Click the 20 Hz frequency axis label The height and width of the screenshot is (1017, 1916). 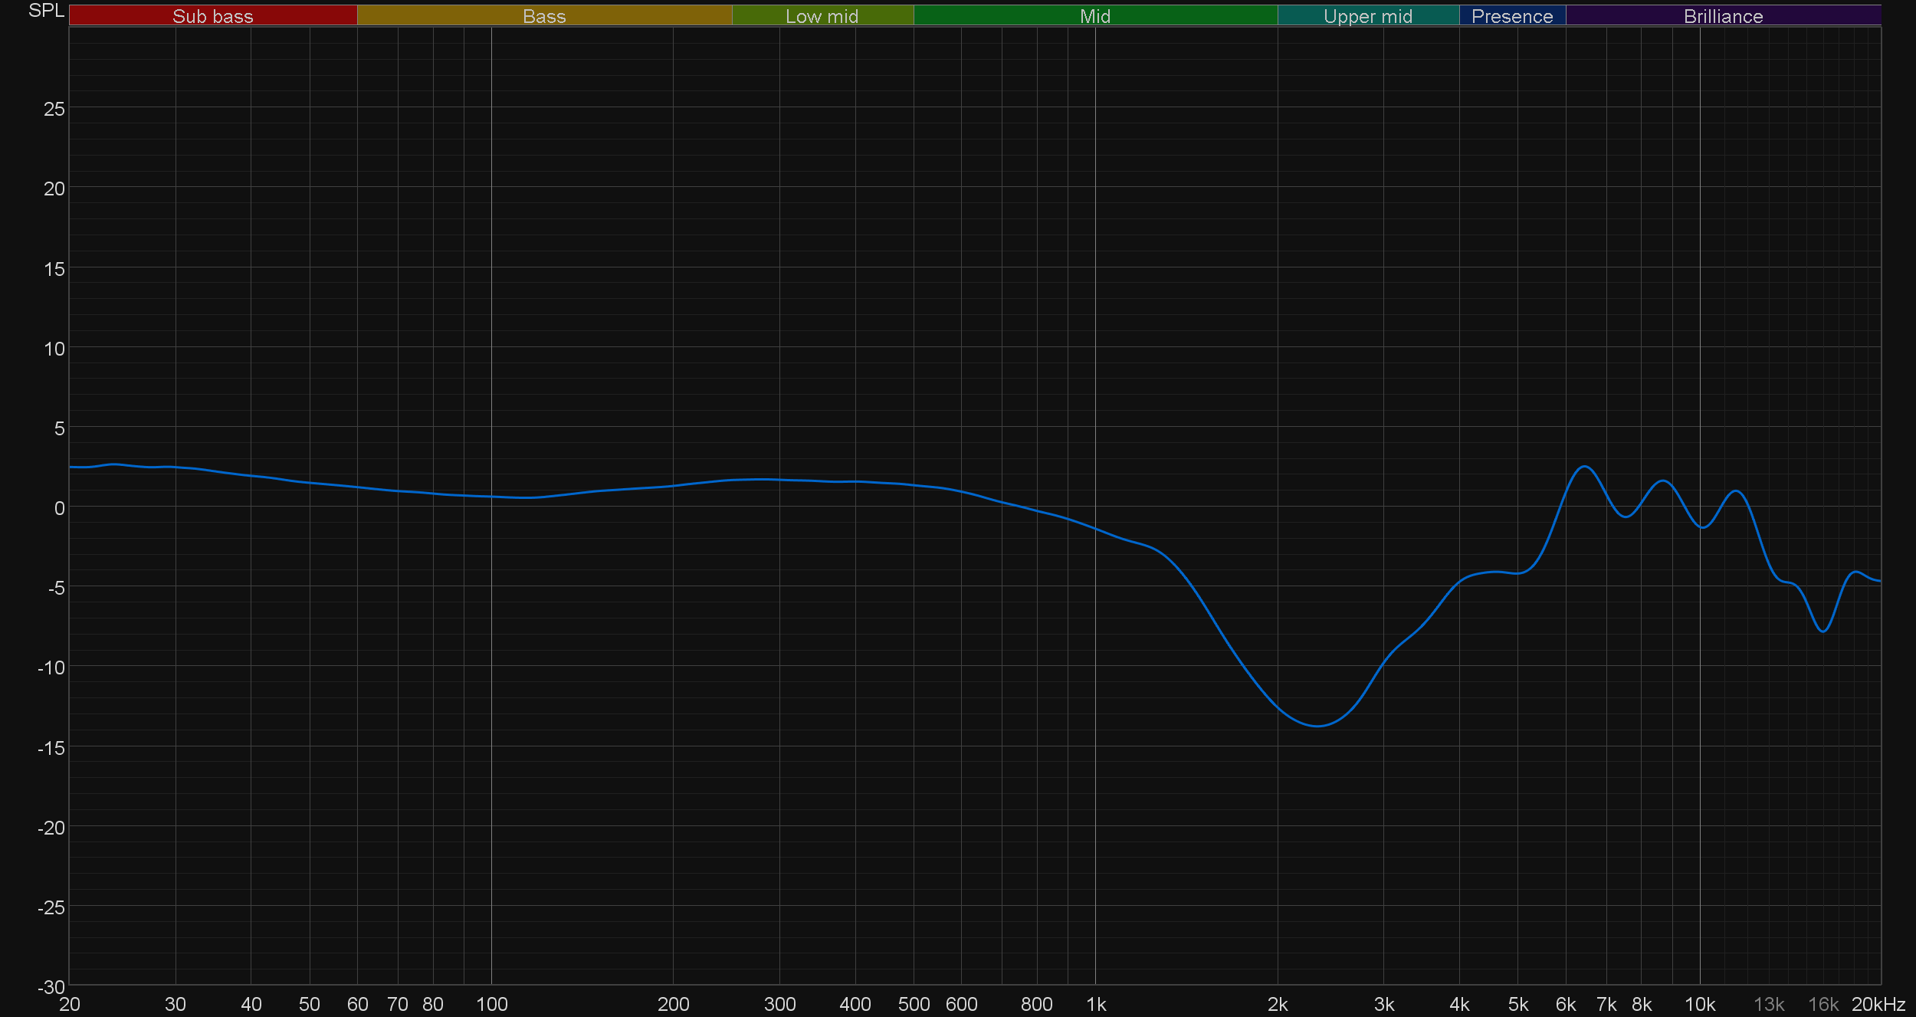70,1004
